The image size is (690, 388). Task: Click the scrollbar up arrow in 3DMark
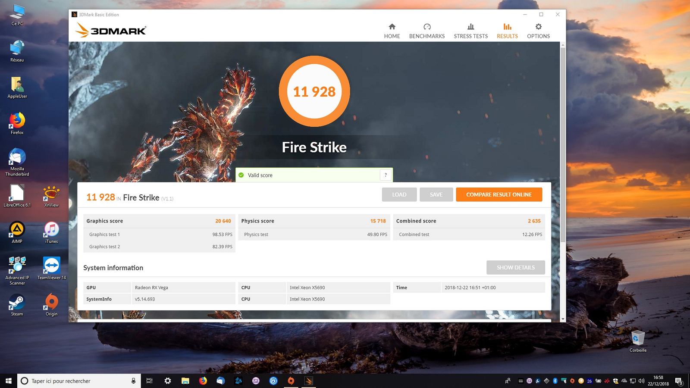click(x=563, y=45)
